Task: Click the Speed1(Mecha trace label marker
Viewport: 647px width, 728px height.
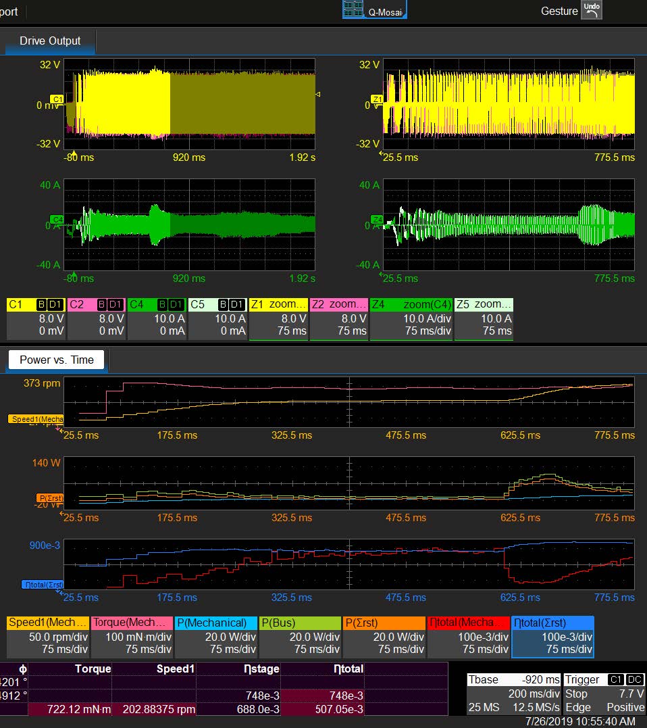Action: tap(35, 419)
